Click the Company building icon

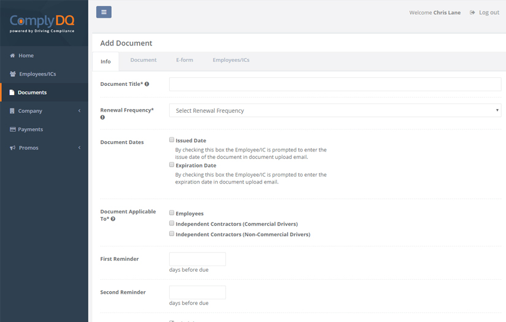[x=12, y=110]
